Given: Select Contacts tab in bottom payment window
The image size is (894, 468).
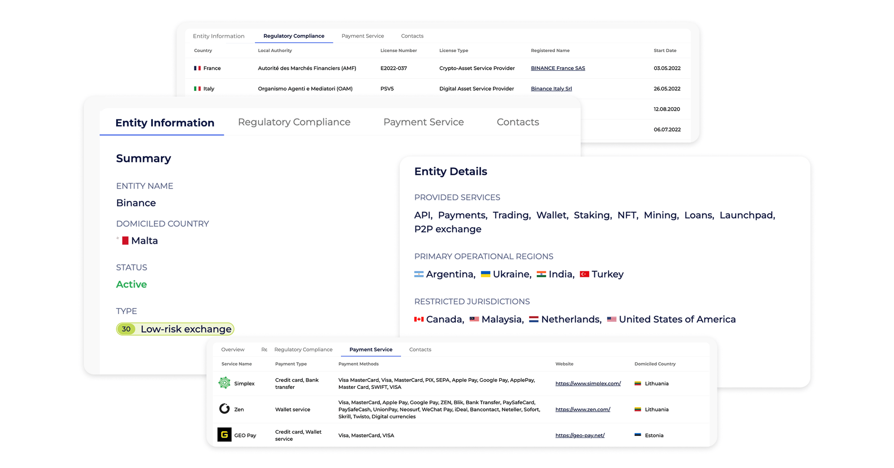Looking at the screenshot, I should pos(420,350).
